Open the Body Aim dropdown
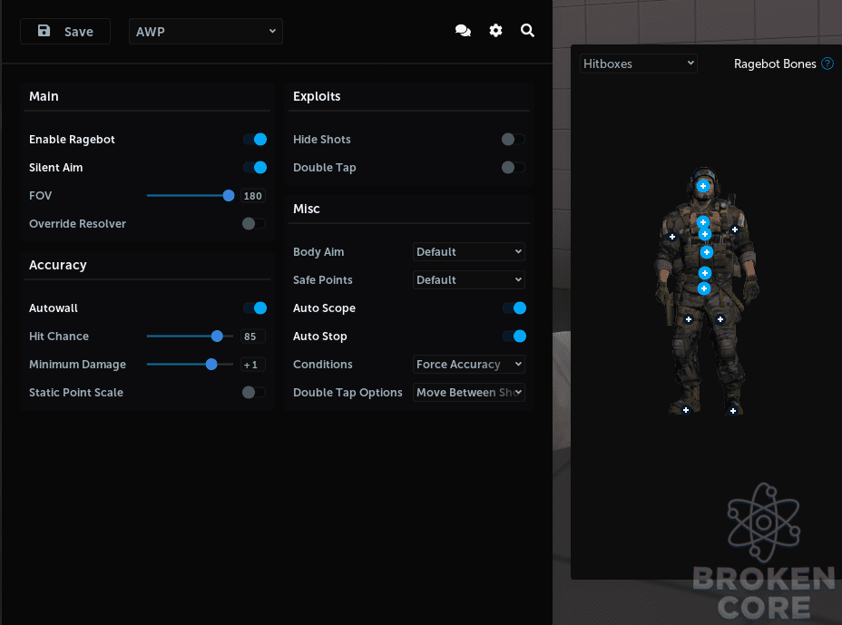Screen dimensions: 842x625 (469, 252)
